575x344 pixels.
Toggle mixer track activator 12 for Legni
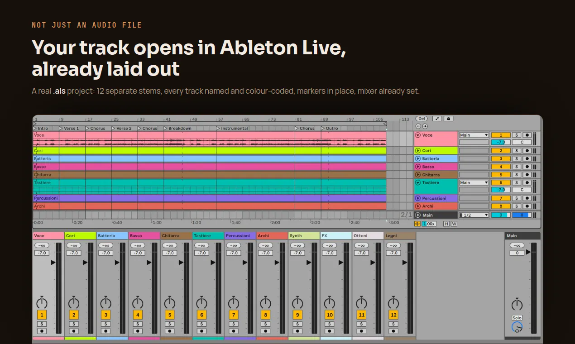[393, 315]
